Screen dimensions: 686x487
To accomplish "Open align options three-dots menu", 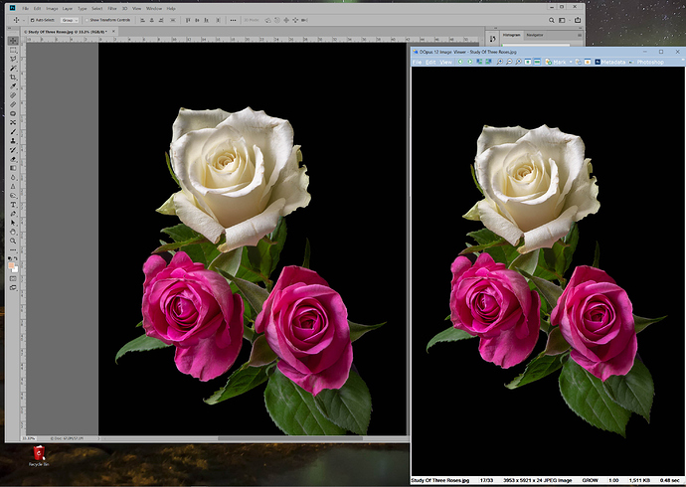I will point(233,20).
